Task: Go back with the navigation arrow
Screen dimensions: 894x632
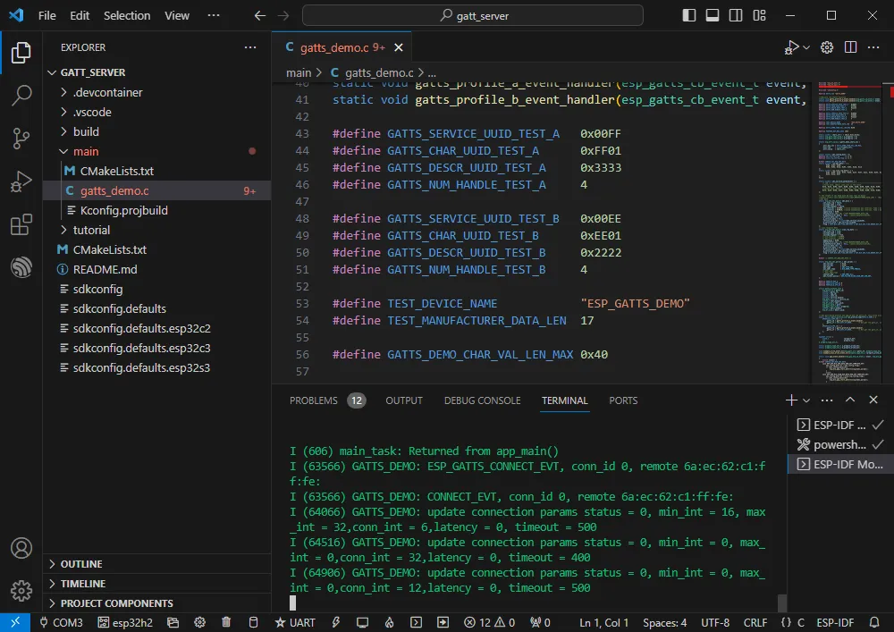Action: pos(260,15)
